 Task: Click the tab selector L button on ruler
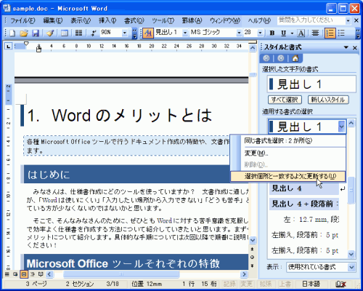[9, 46]
